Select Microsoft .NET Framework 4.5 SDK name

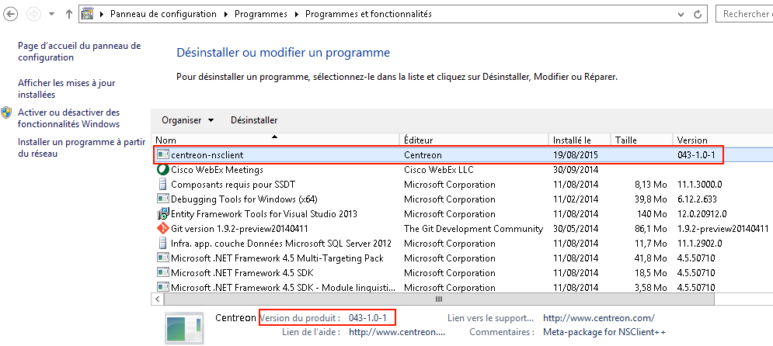pyautogui.click(x=242, y=273)
